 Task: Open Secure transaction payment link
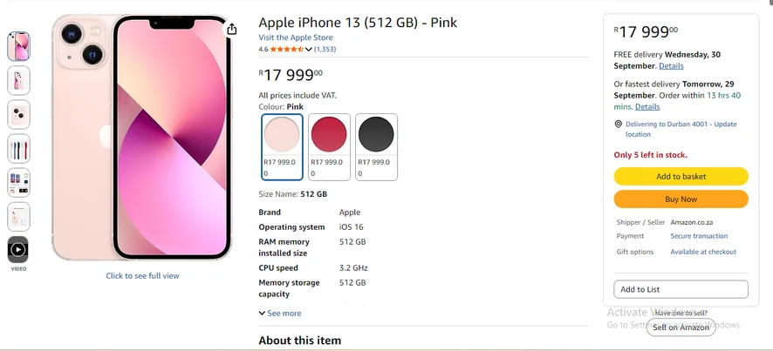[x=699, y=236]
